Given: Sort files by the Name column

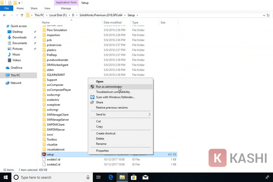Looking at the screenshot, I should click(45, 22).
